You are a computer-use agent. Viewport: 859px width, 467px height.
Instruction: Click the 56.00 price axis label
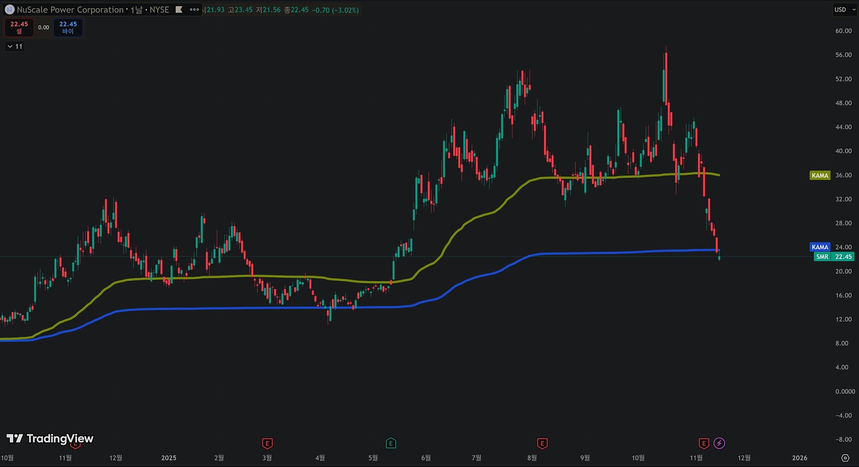(x=843, y=55)
